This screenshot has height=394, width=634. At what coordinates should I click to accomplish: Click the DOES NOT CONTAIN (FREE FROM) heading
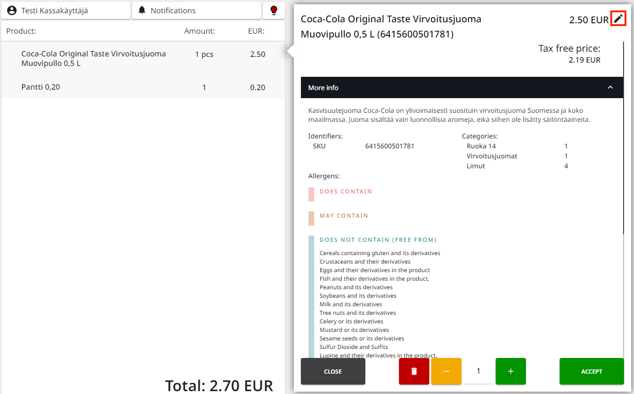[x=378, y=240]
